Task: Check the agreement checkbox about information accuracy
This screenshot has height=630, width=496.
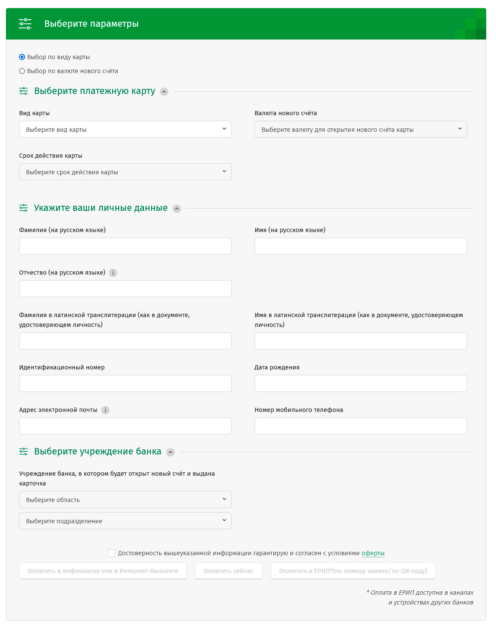Action: [x=111, y=553]
